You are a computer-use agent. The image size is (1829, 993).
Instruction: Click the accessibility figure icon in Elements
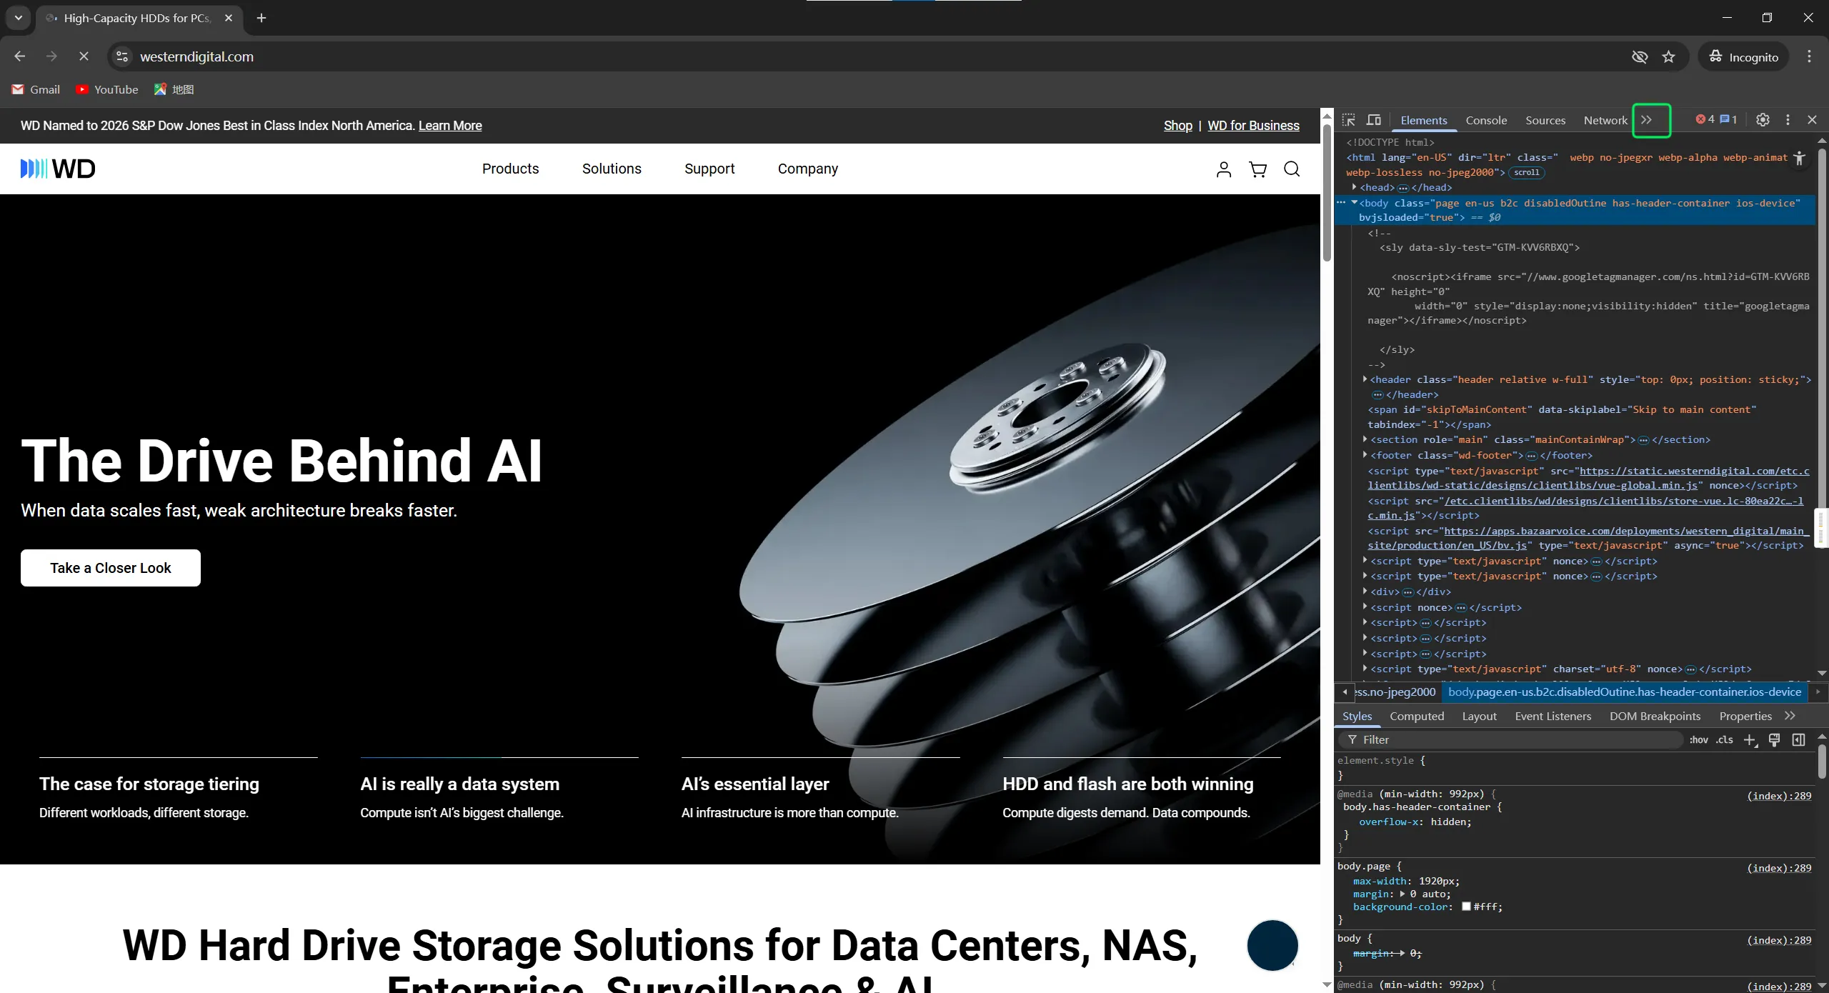(x=1799, y=159)
